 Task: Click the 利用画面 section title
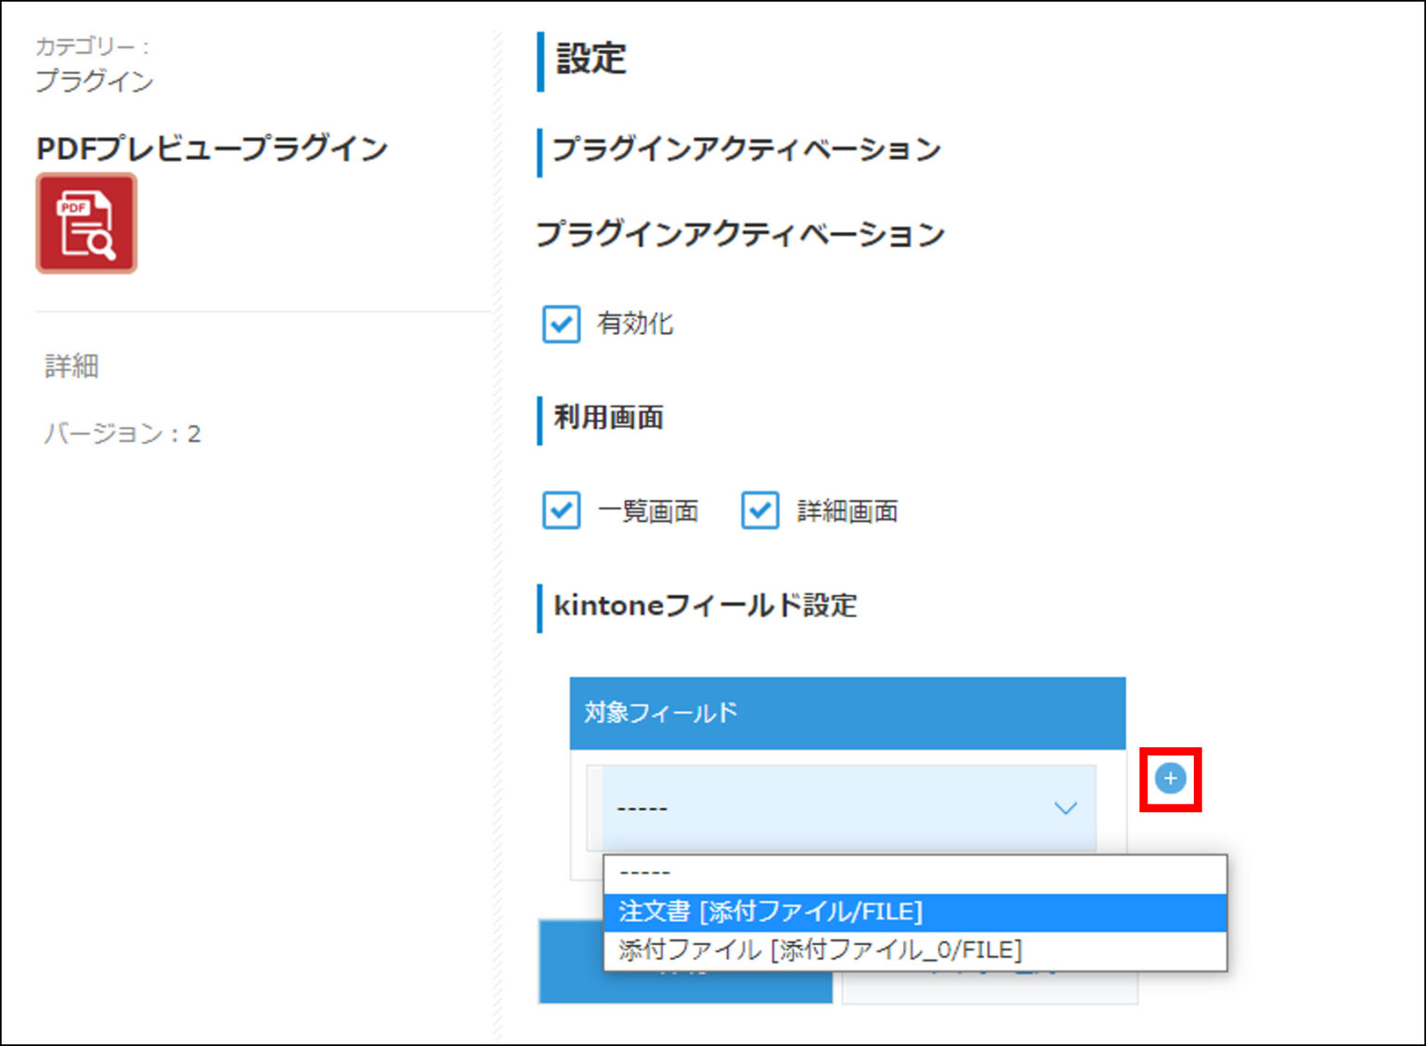pyautogui.click(x=608, y=418)
